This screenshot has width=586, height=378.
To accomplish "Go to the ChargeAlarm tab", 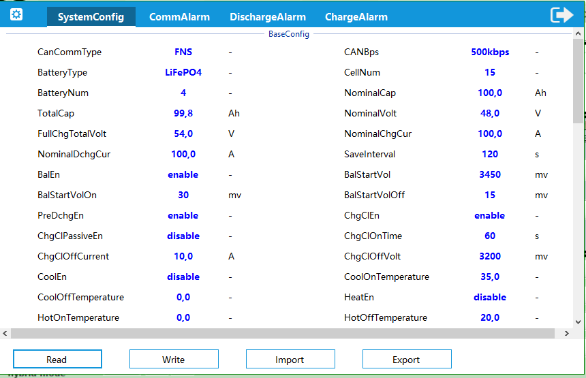I will click(x=356, y=17).
